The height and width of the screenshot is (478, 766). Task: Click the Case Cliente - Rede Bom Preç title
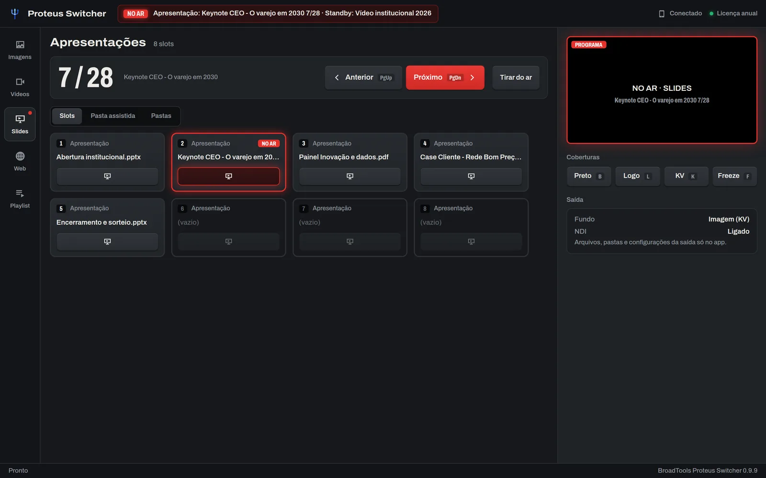click(x=471, y=157)
